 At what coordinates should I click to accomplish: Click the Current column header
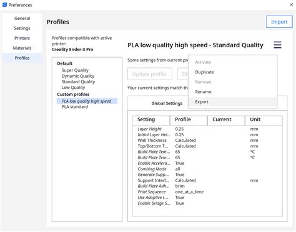(x=226, y=120)
